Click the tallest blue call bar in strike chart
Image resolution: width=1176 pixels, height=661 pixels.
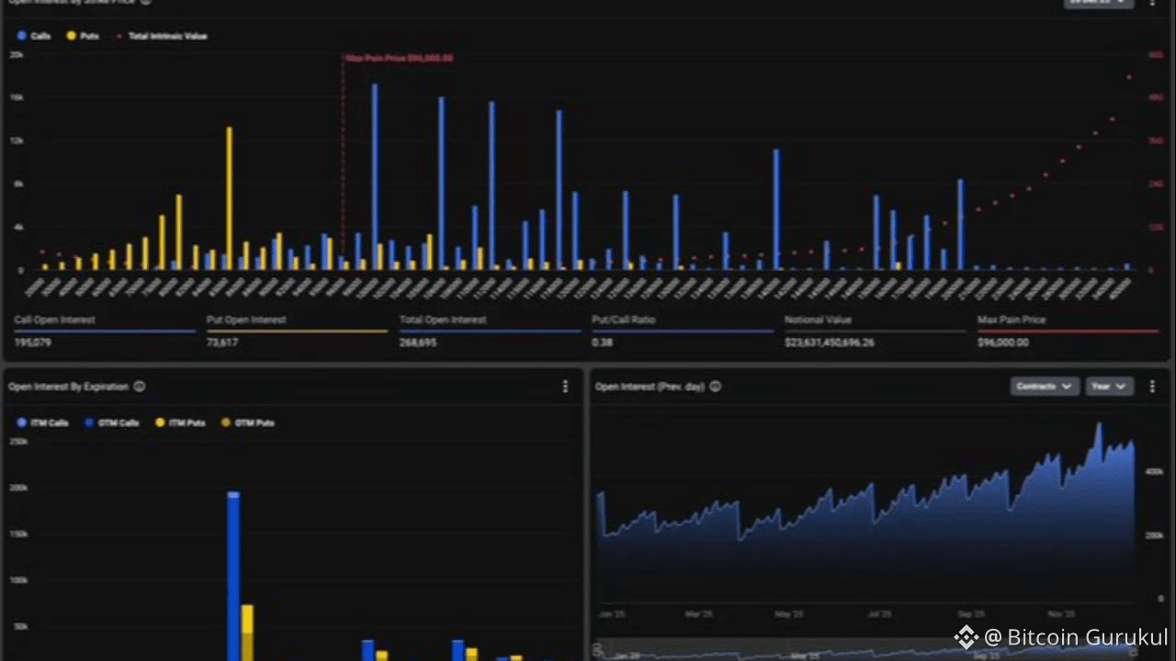375,176
